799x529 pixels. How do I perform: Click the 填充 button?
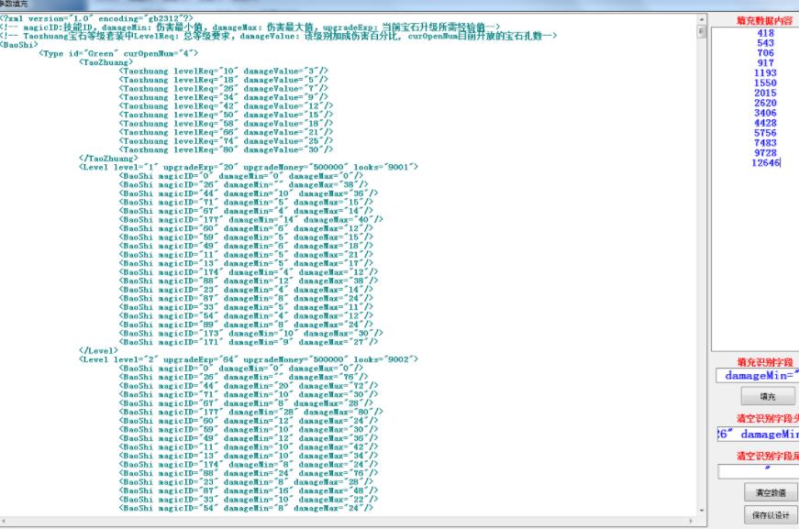[768, 396]
